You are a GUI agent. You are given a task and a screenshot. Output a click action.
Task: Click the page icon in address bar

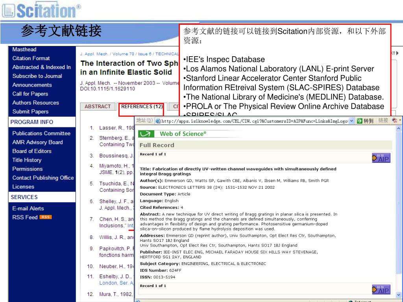(x=158, y=121)
